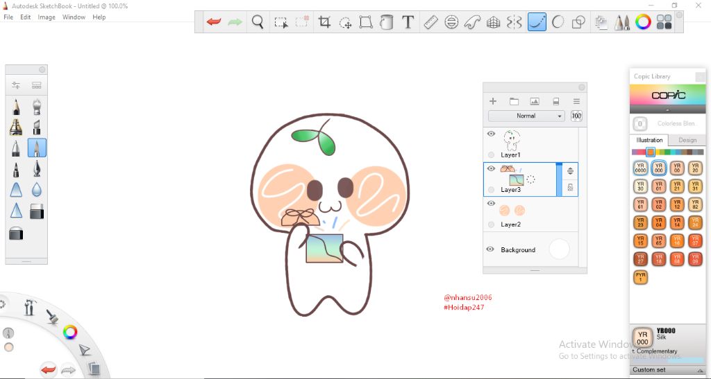Pick the Hard Eraser brush
The width and height of the screenshot is (711, 379).
pos(37,211)
